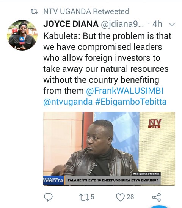Screen dimensions: 182x208
Task: Open the @ntvuganda mention
Action: pyautogui.click(x=68, y=102)
